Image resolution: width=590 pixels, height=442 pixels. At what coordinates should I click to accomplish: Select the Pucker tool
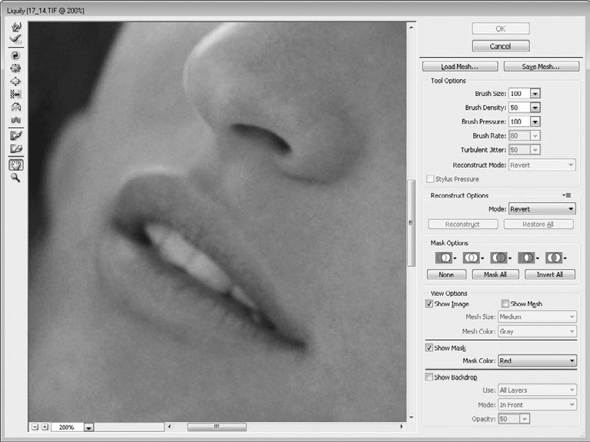16,68
